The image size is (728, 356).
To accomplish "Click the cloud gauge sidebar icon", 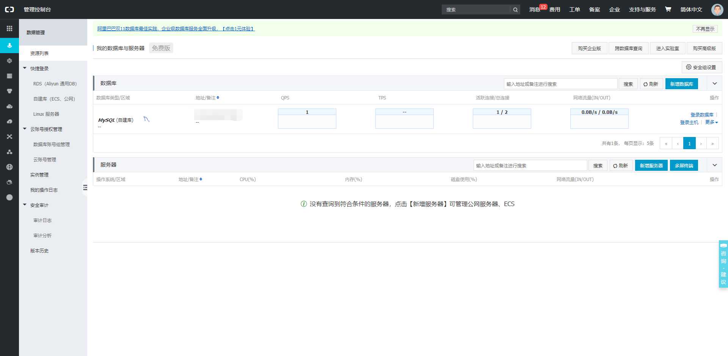I will pyautogui.click(x=9, y=121).
